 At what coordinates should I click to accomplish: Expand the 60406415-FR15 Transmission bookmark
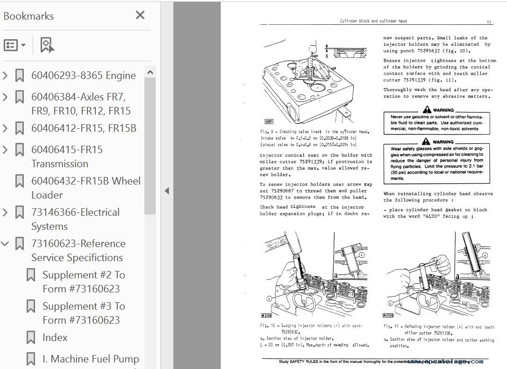(x=5, y=150)
